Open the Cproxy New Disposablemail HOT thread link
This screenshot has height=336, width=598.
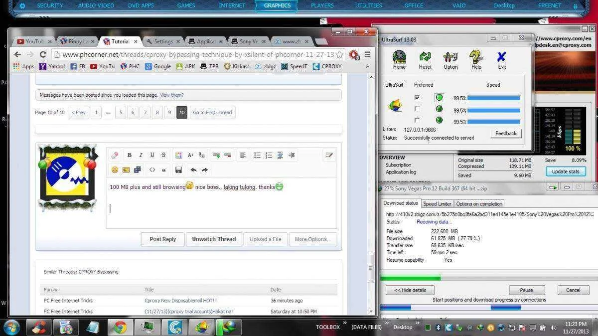tap(181, 301)
